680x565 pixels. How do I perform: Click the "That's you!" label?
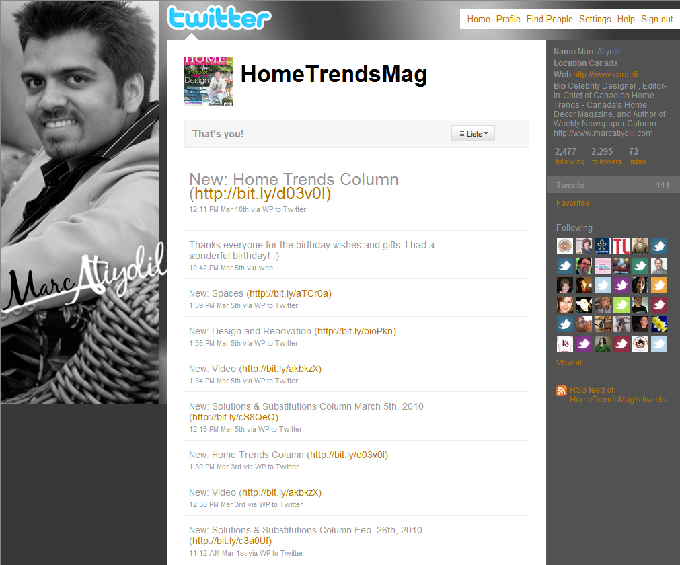[x=218, y=134]
